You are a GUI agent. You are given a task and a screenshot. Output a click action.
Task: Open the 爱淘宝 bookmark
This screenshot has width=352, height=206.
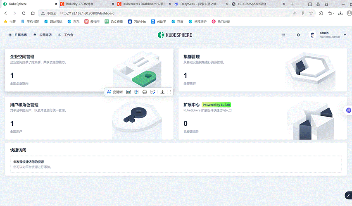92,22
